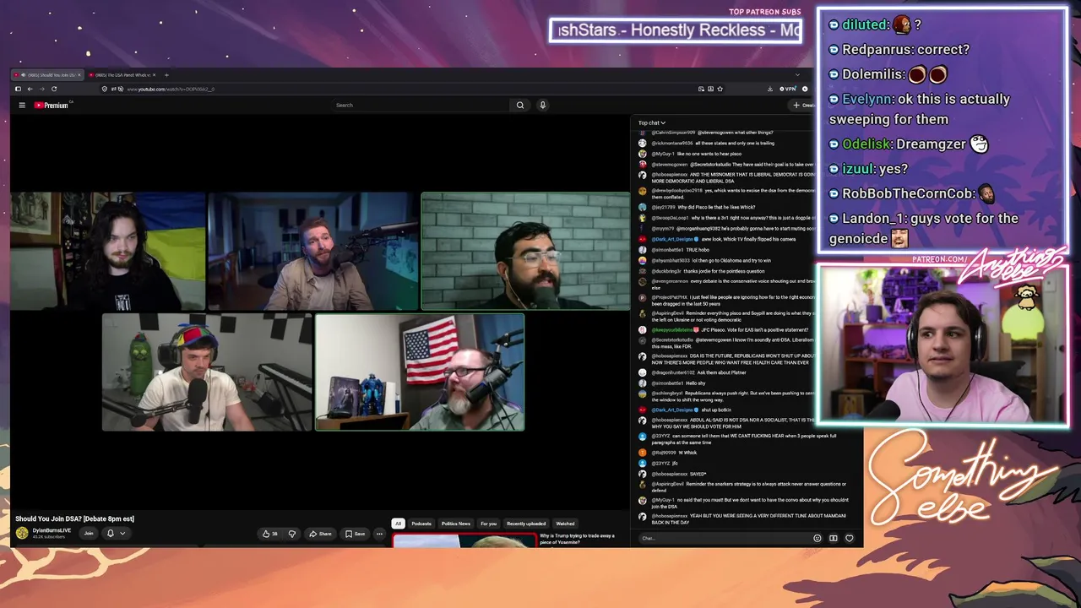This screenshot has width=1081, height=608.
Task: Go to YouTube Premium home logo
Action: [52, 105]
